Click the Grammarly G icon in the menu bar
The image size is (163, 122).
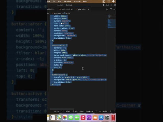point(113,1)
